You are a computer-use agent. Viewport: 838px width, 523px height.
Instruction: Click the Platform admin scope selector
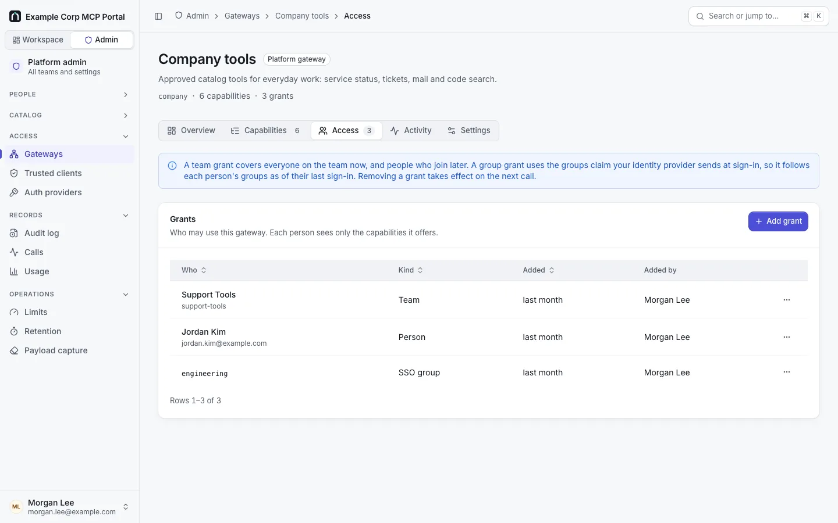(69, 67)
